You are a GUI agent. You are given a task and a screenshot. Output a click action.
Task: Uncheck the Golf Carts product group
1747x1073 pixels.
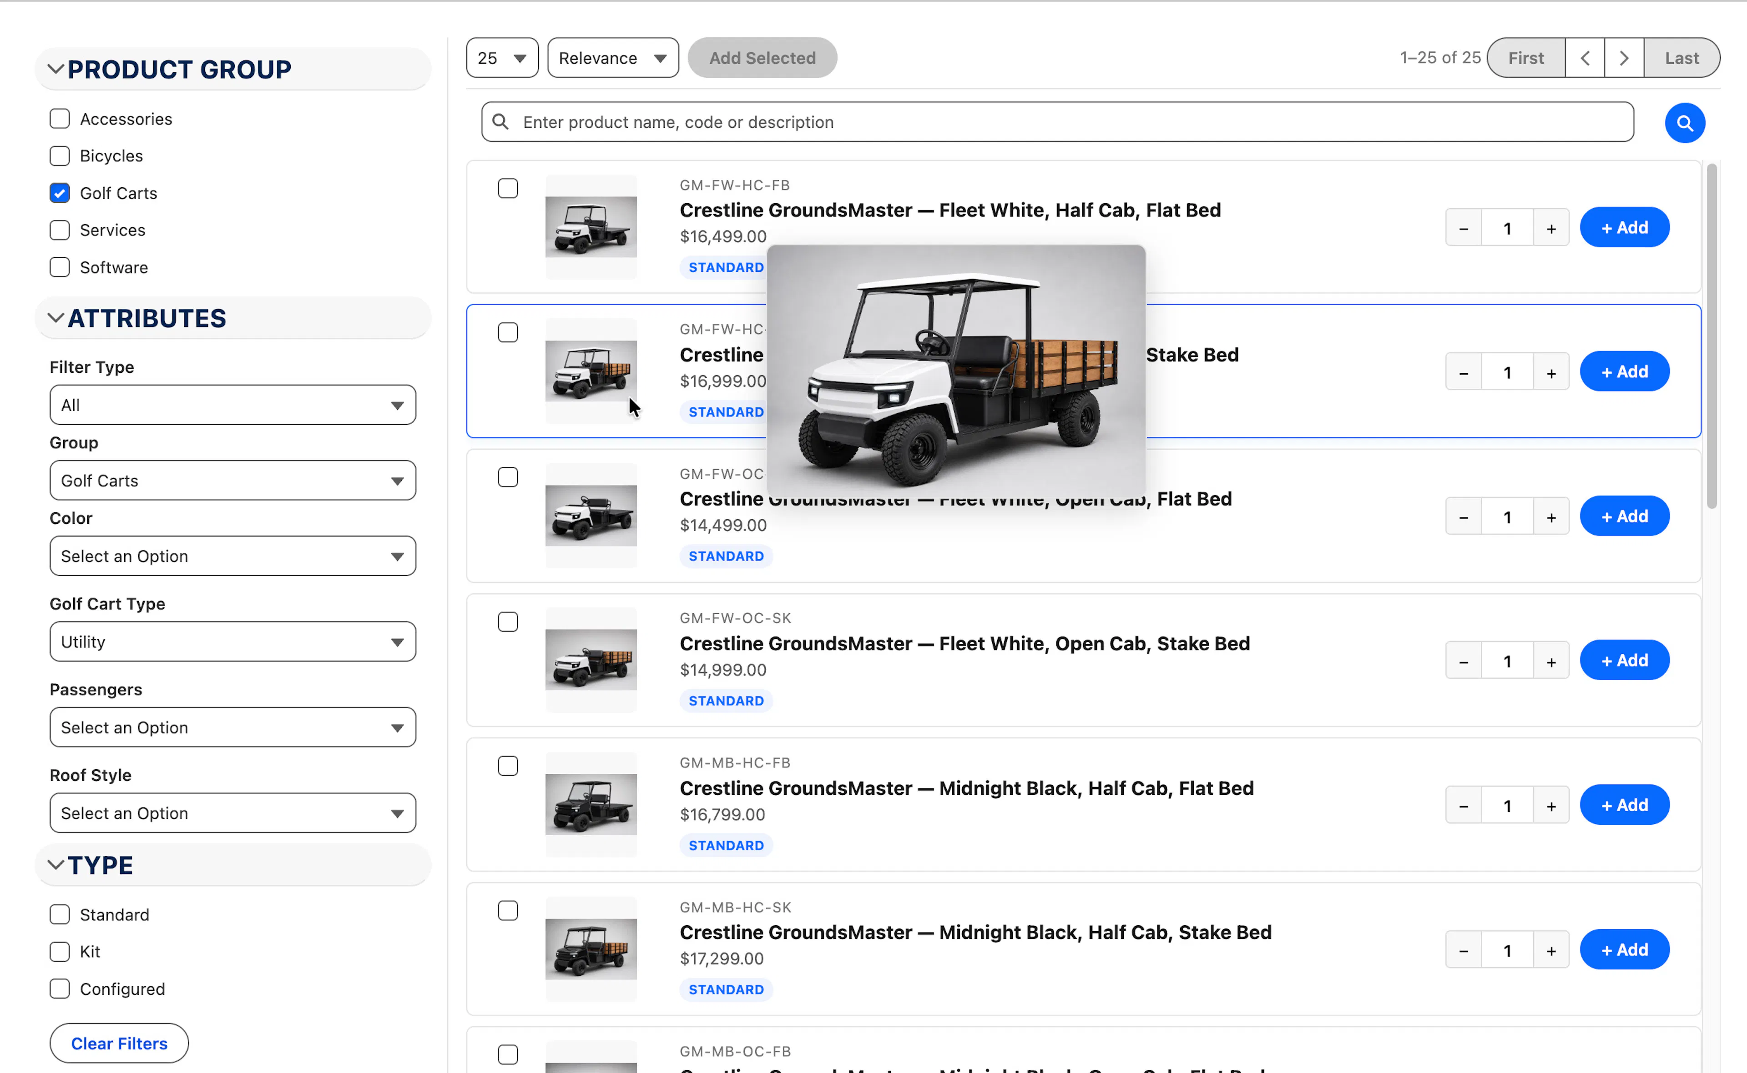click(60, 193)
